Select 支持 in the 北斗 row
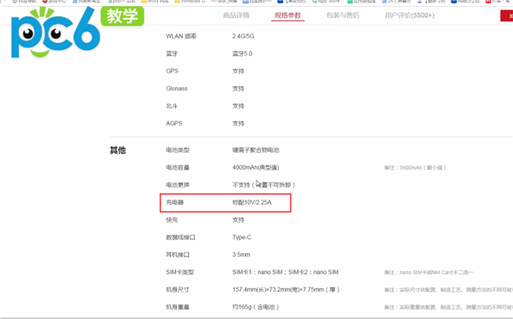 [239, 106]
